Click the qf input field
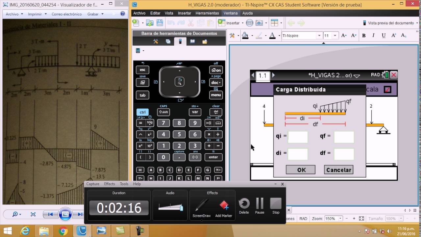This screenshot has height=237, width=421. pyautogui.click(x=344, y=137)
